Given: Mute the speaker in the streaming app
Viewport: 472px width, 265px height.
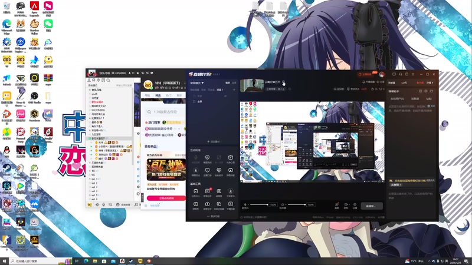Looking at the screenshot, I should click(x=283, y=204).
